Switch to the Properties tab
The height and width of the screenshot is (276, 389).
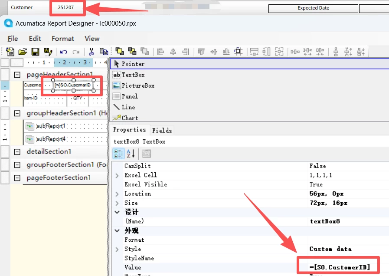click(x=130, y=130)
